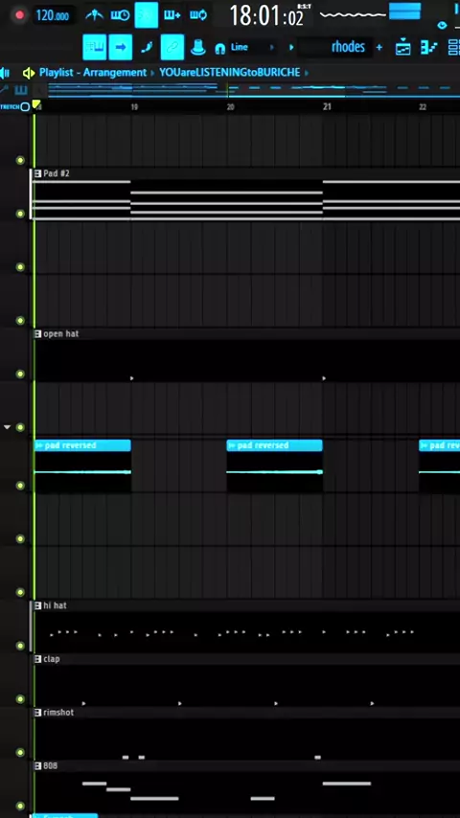Open the rhodes pattern selector

tap(335, 48)
